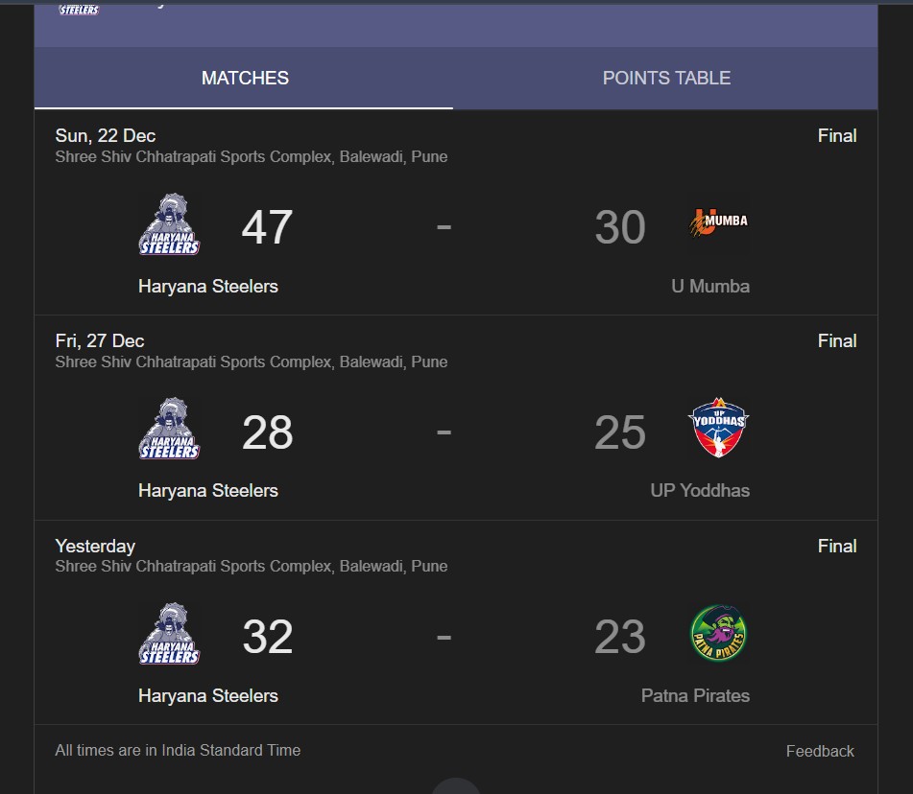Click the Feedback link
This screenshot has height=794, width=913.
tap(820, 751)
